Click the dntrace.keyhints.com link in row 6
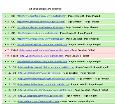The width and height of the screenshot is (115, 104). (42, 44)
